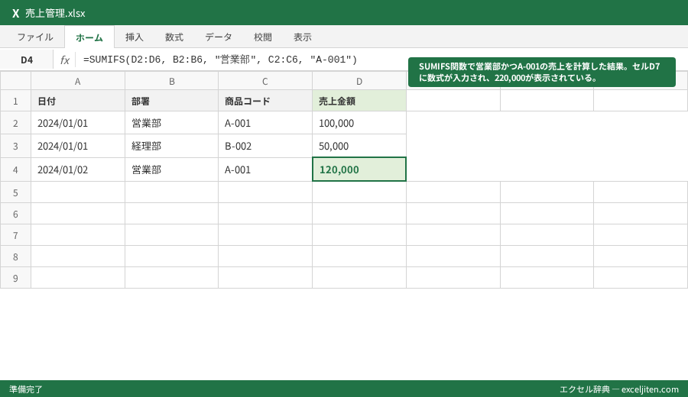Select the B-002 cell
The height and width of the screenshot is (397, 688).
265,146
